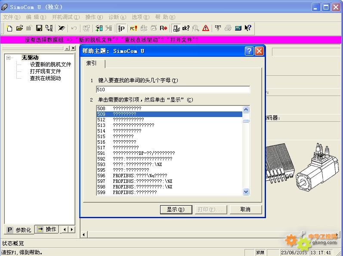The height and width of the screenshot is (256, 343).
Task: Select 设置新的脱机文件 in the tree
Action: point(50,65)
